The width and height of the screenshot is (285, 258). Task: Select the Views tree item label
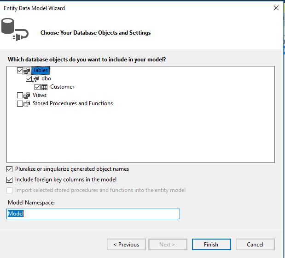coord(40,96)
